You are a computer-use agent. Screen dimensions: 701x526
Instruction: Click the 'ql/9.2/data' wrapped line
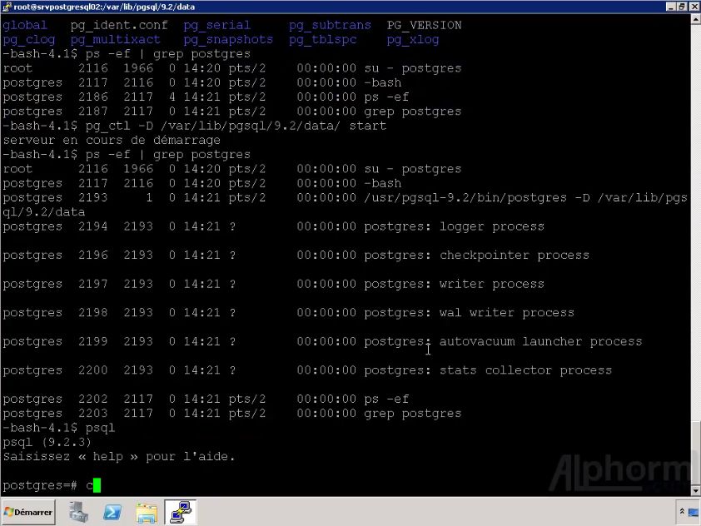[44, 212]
